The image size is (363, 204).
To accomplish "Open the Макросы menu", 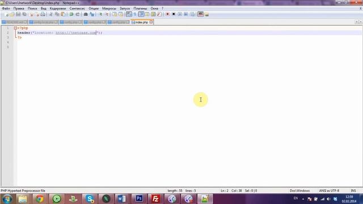I will (x=109, y=8).
